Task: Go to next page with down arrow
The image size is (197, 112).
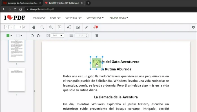Action: point(11,27)
